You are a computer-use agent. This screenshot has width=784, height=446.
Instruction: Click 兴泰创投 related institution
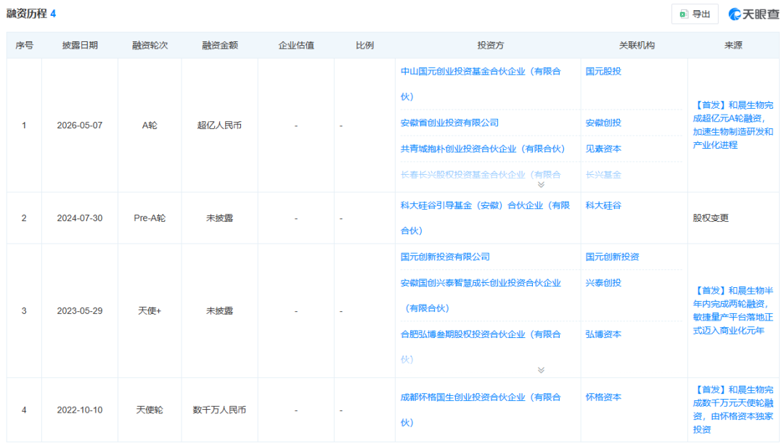(603, 283)
